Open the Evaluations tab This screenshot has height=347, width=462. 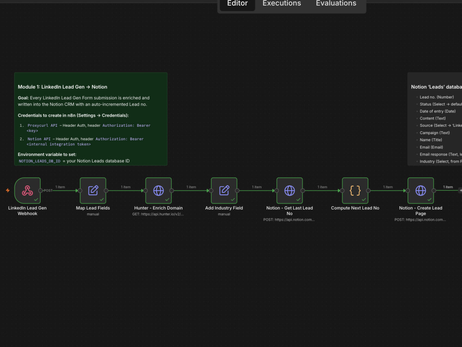[336, 4]
